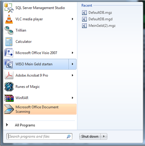Click the Microsoft Office Visio 2007 icon
Viewport: 145px width, 146px height.
click(x=9, y=53)
